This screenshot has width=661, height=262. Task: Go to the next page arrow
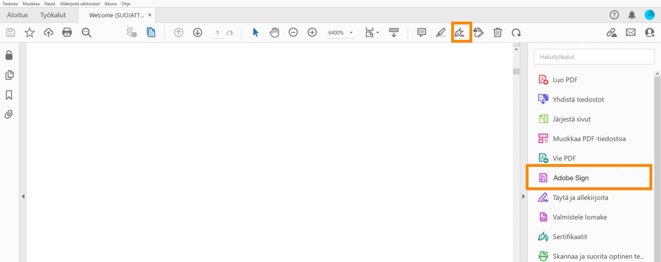198,33
